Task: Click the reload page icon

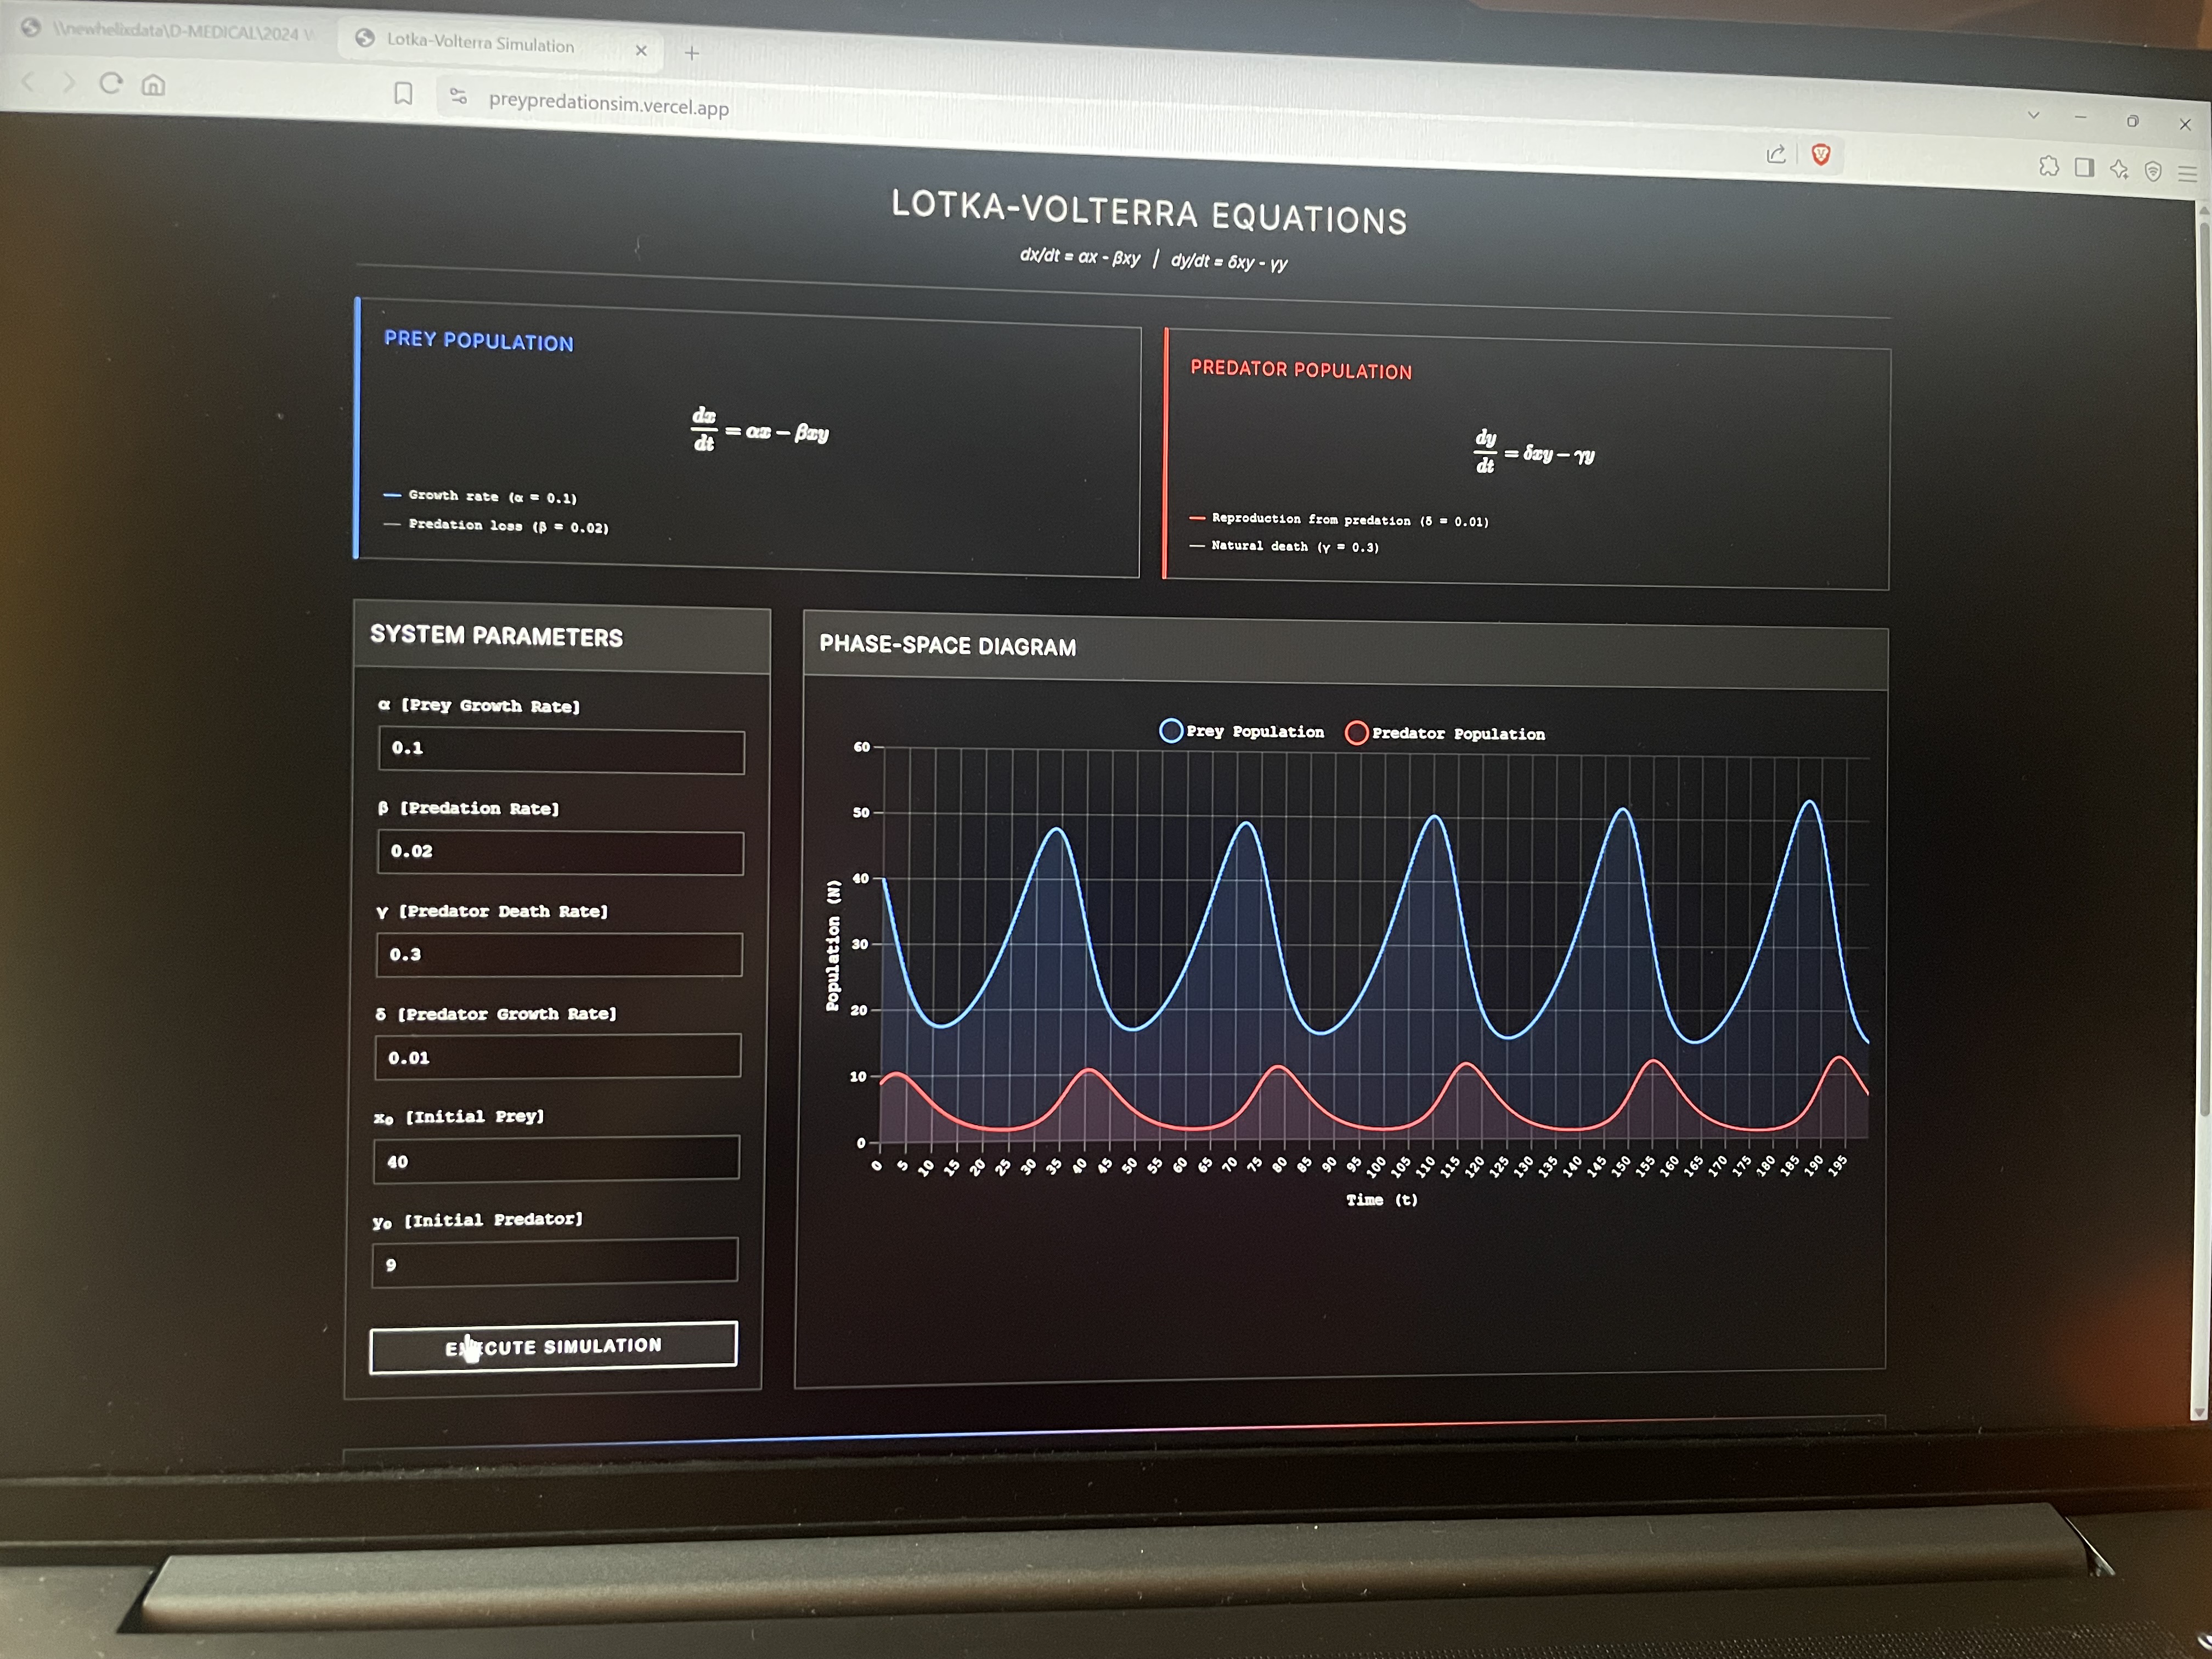Action: [111, 84]
